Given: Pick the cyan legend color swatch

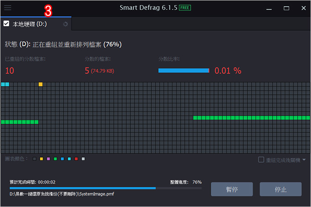Looking at the screenshot, I should pos(69,159).
